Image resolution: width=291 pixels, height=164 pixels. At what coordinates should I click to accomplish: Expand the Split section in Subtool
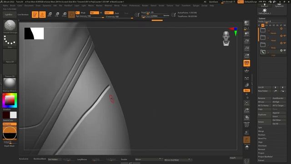click(260, 128)
